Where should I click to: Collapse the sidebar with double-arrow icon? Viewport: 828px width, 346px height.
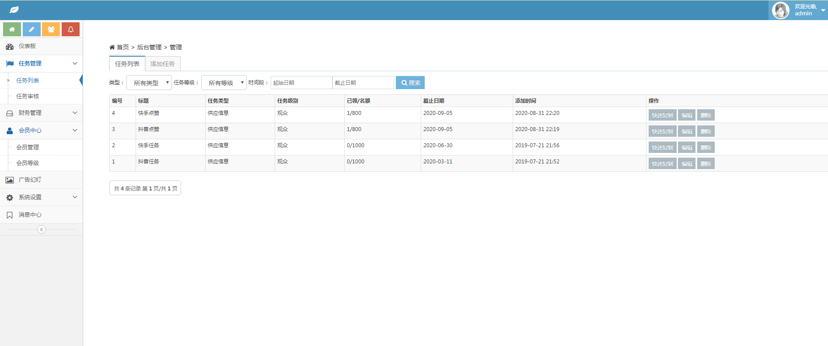point(42,229)
